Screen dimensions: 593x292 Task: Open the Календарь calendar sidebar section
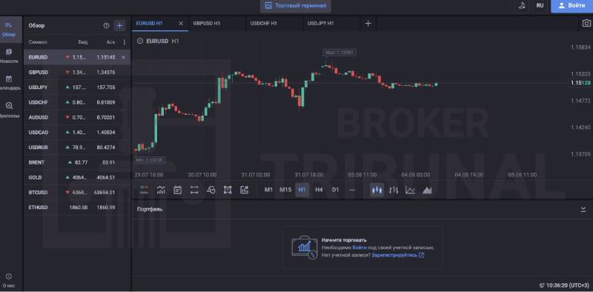9,83
